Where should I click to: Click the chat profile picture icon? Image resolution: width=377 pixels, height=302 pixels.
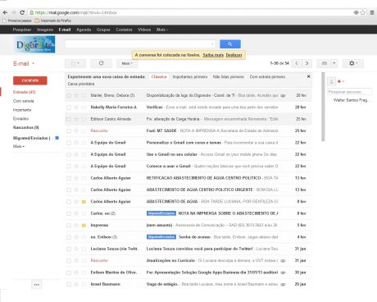click(x=331, y=81)
